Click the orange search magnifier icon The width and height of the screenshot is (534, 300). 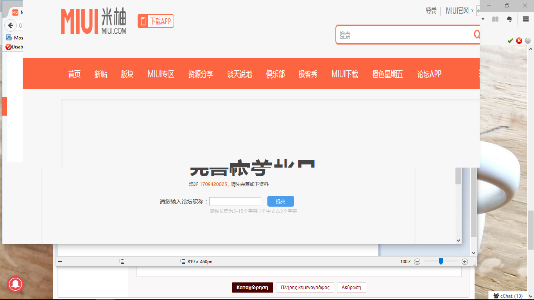477,34
